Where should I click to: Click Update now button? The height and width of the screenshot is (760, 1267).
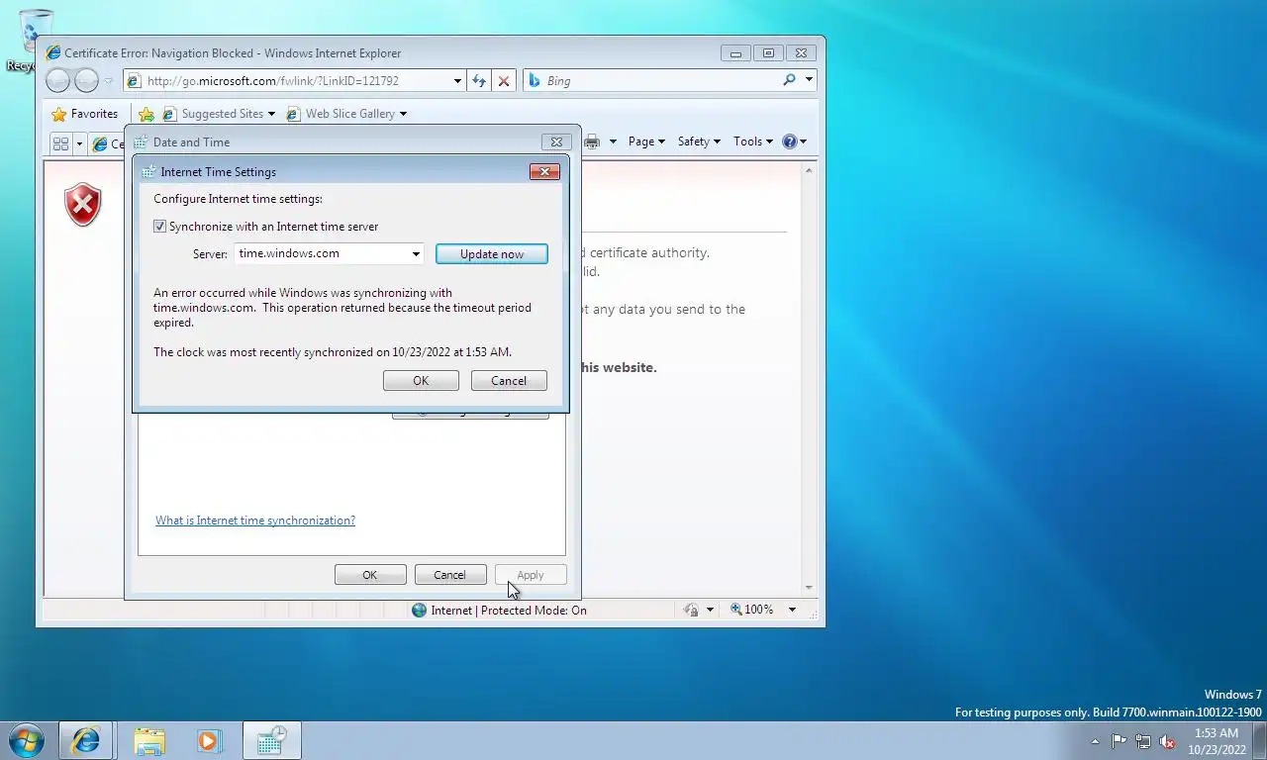click(x=492, y=254)
